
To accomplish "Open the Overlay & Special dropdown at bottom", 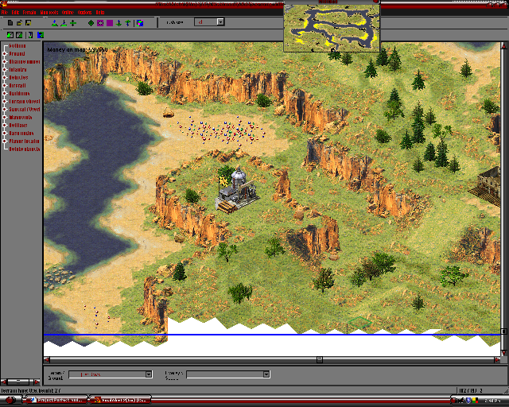I will click(266, 374).
